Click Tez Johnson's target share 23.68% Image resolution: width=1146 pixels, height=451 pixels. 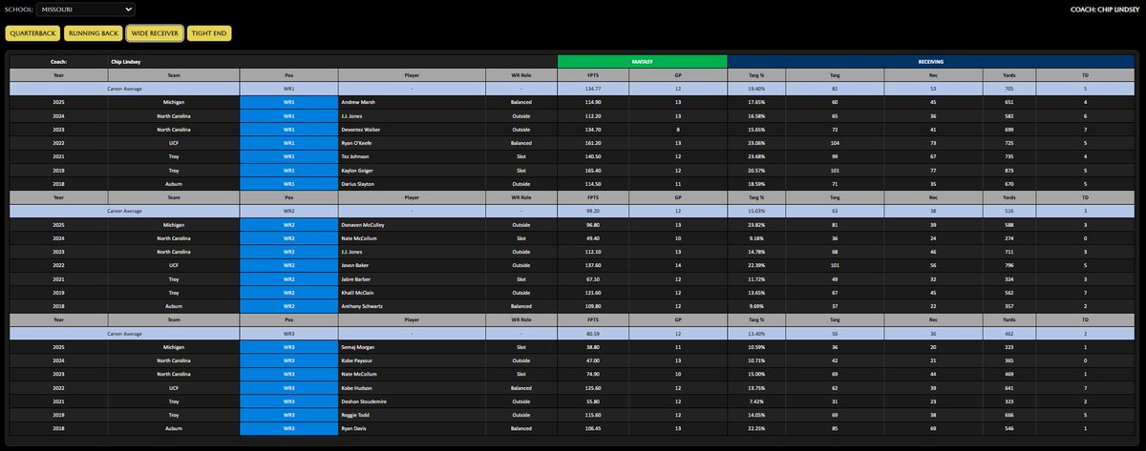pos(756,154)
